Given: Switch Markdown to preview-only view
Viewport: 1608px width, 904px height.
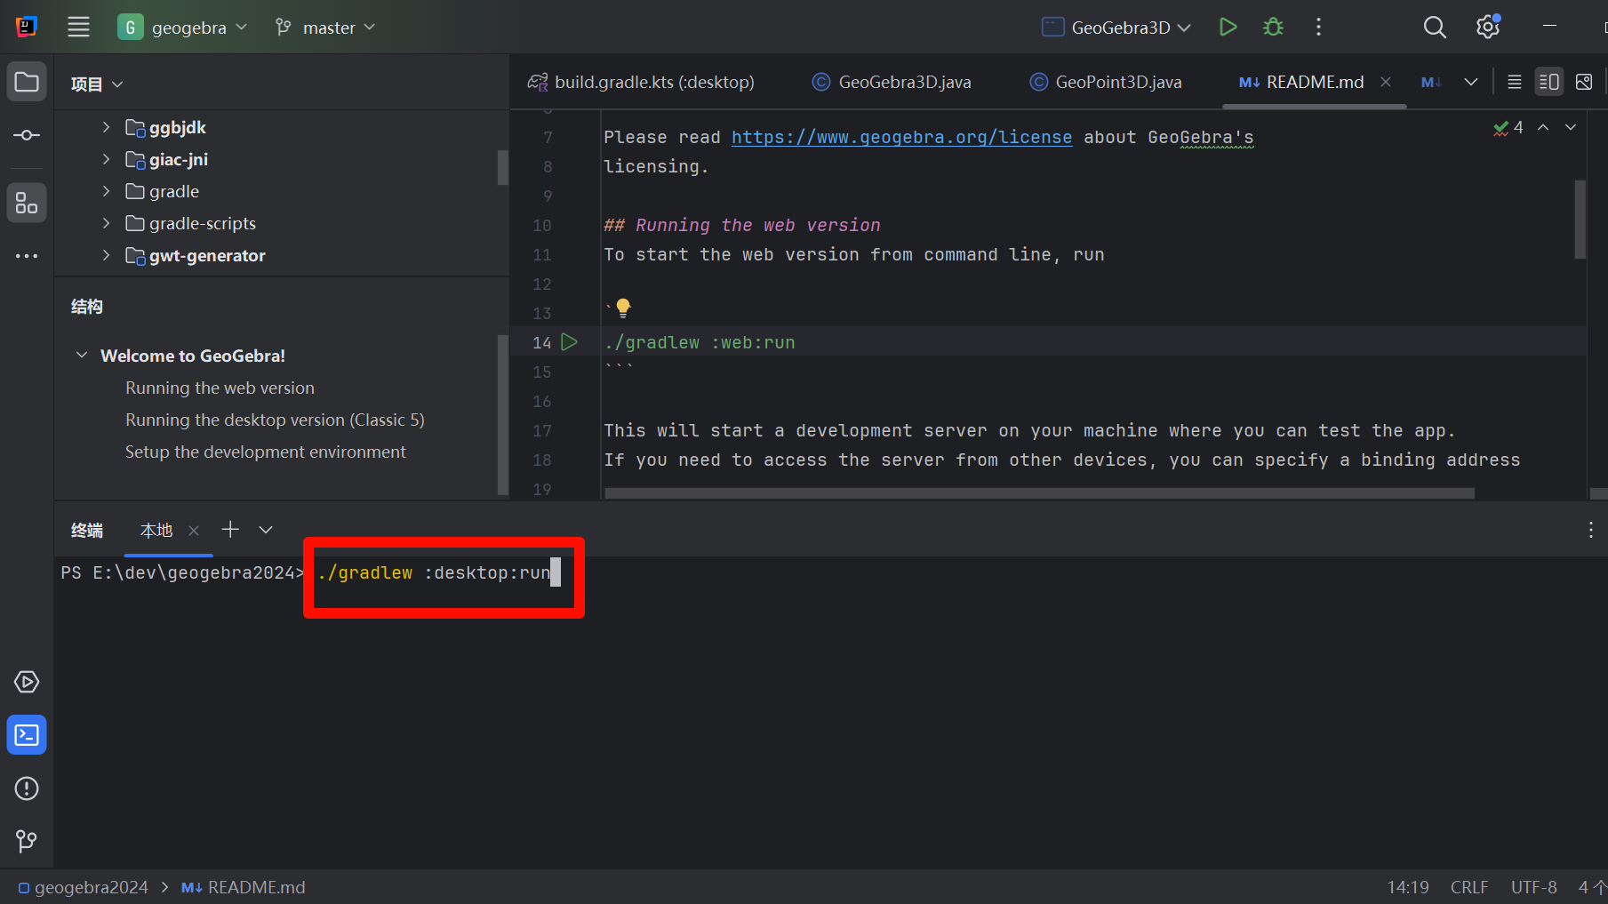Looking at the screenshot, I should pos(1584,82).
